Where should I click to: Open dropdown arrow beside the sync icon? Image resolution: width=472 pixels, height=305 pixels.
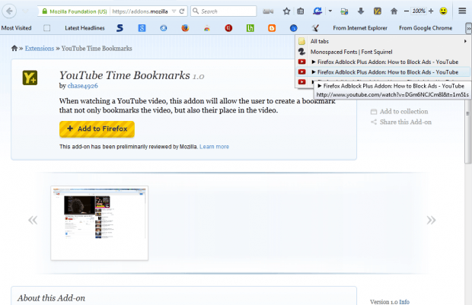point(330,11)
